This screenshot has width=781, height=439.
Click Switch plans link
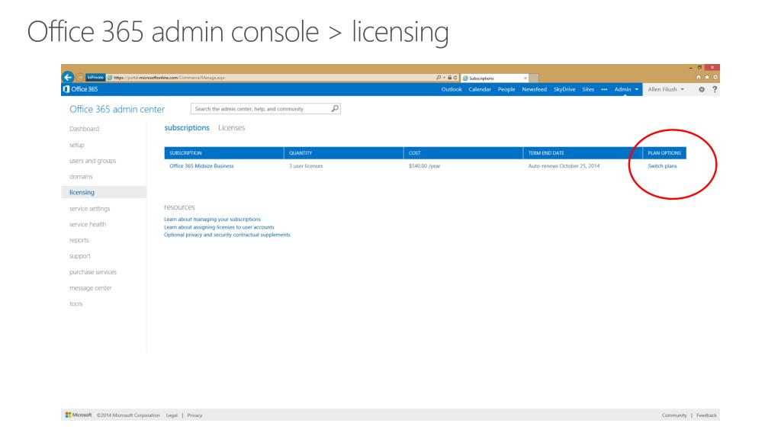pos(662,166)
